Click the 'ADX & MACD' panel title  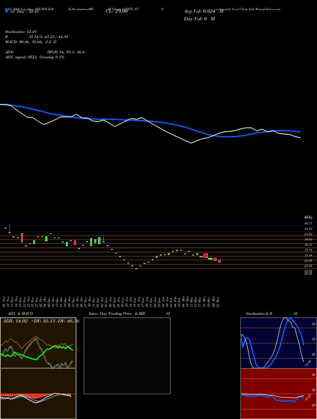pyautogui.click(x=20, y=314)
